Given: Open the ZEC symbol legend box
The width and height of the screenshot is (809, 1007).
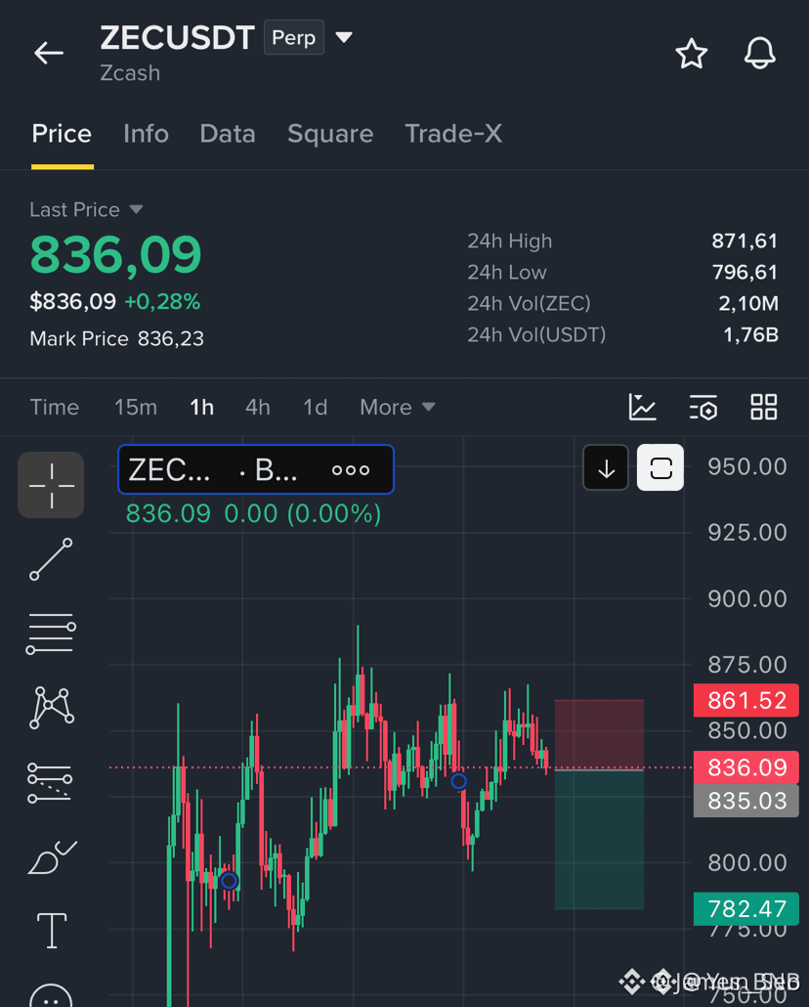Looking at the screenshot, I should click(256, 469).
